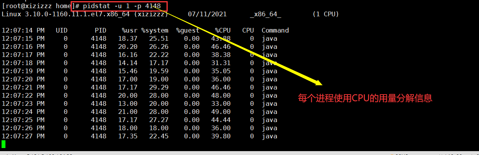Click the timestamp 12:07:16 PM
Screen dimensions: 479x155
pyautogui.click(x=23, y=46)
